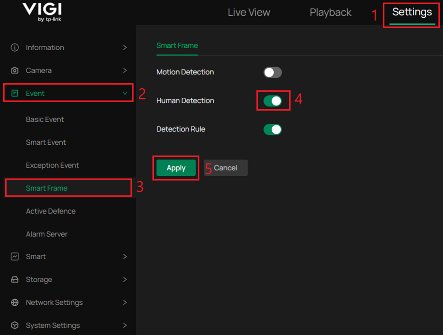443x335 pixels.
Task: Expand the Storage section chevron
Action: click(125, 279)
